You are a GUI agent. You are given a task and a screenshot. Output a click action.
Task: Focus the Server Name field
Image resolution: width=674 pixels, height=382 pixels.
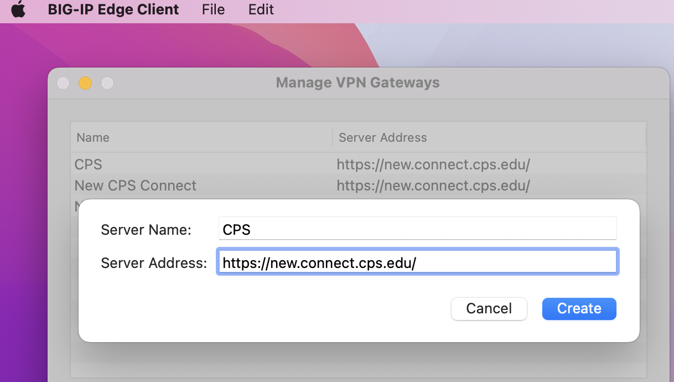417,229
